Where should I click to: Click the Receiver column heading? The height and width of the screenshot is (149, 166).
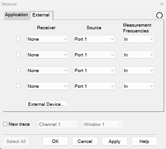pyautogui.click(x=46, y=28)
